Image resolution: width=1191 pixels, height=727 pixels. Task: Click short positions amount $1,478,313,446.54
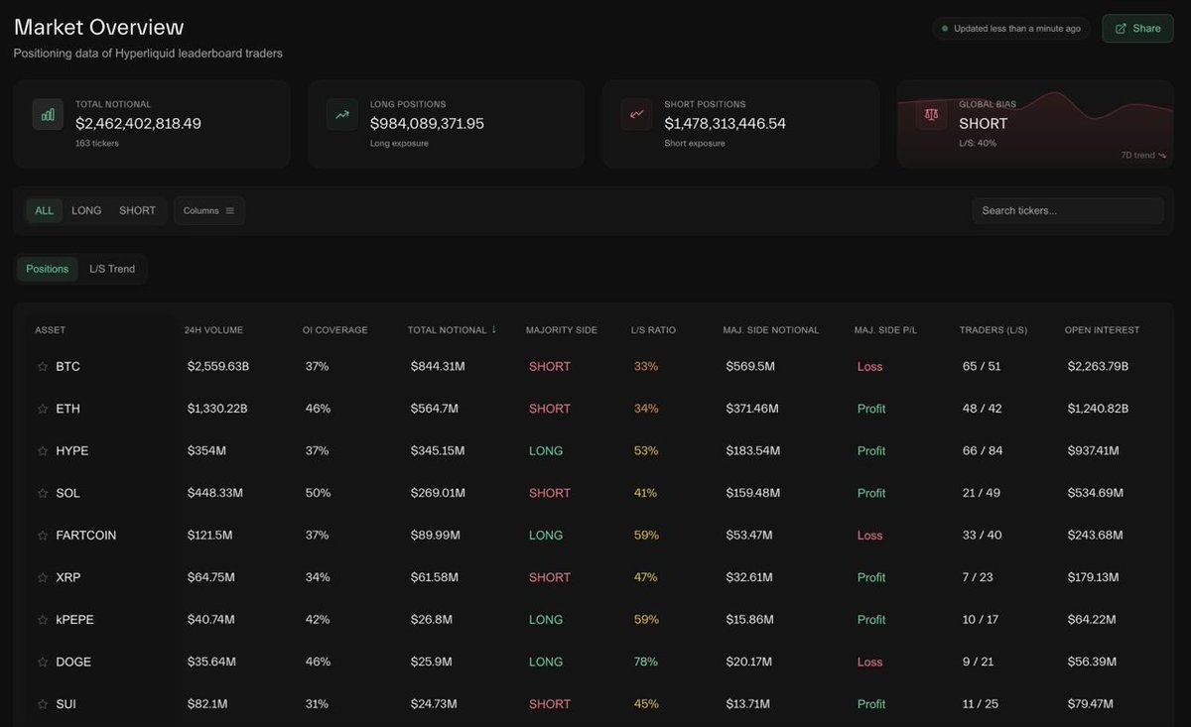[725, 124]
